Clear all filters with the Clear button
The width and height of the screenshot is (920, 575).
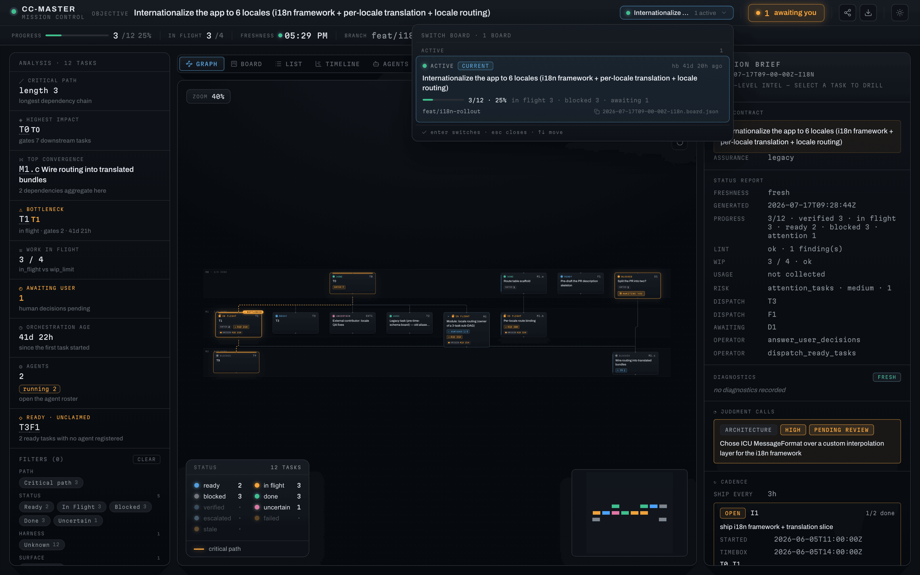pyautogui.click(x=146, y=459)
